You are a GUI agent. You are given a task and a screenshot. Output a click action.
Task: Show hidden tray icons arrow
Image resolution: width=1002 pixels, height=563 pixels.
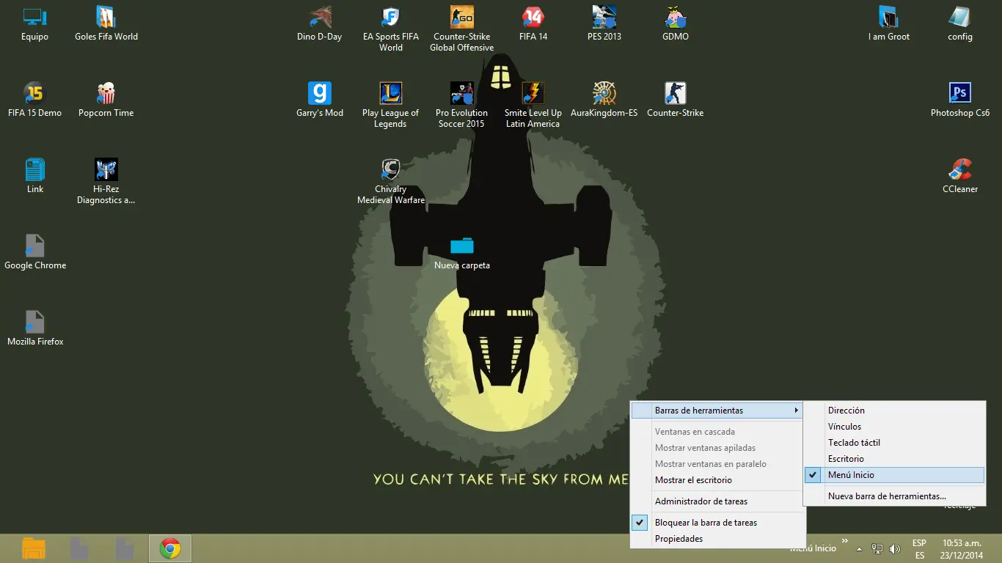860,549
